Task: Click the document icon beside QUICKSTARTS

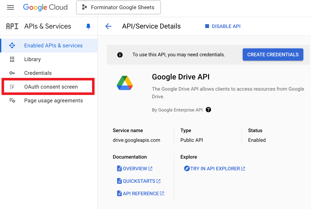Action: pyautogui.click(x=119, y=181)
